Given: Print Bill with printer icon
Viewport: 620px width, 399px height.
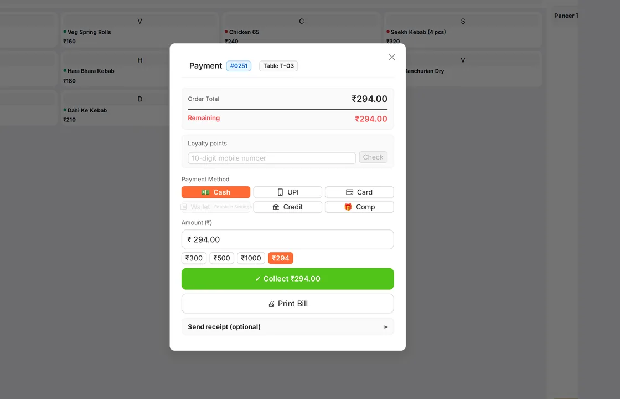Looking at the screenshot, I should [x=287, y=304].
